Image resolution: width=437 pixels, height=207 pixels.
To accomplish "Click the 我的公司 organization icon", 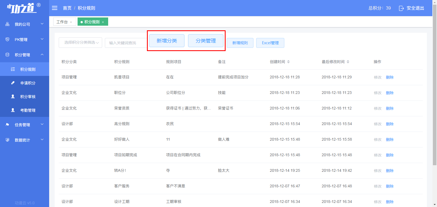I will point(7,24).
